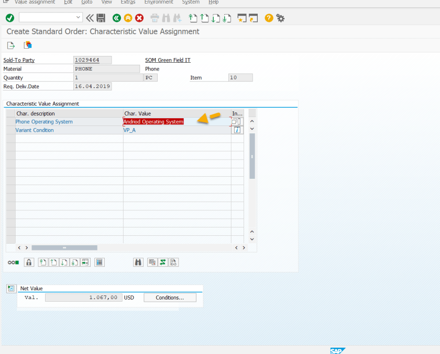Click the left horizontal scrollbar thumb
The width and height of the screenshot is (440, 354).
pyautogui.click(x=64, y=247)
